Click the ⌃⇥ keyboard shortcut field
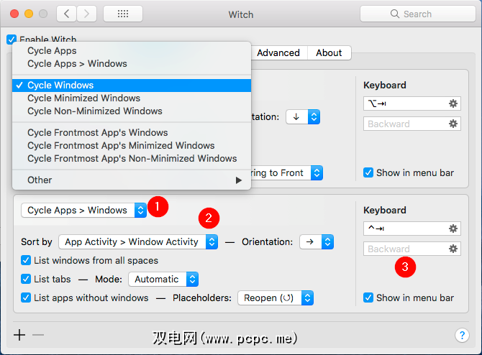 pyautogui.click(x=412, y=229)
